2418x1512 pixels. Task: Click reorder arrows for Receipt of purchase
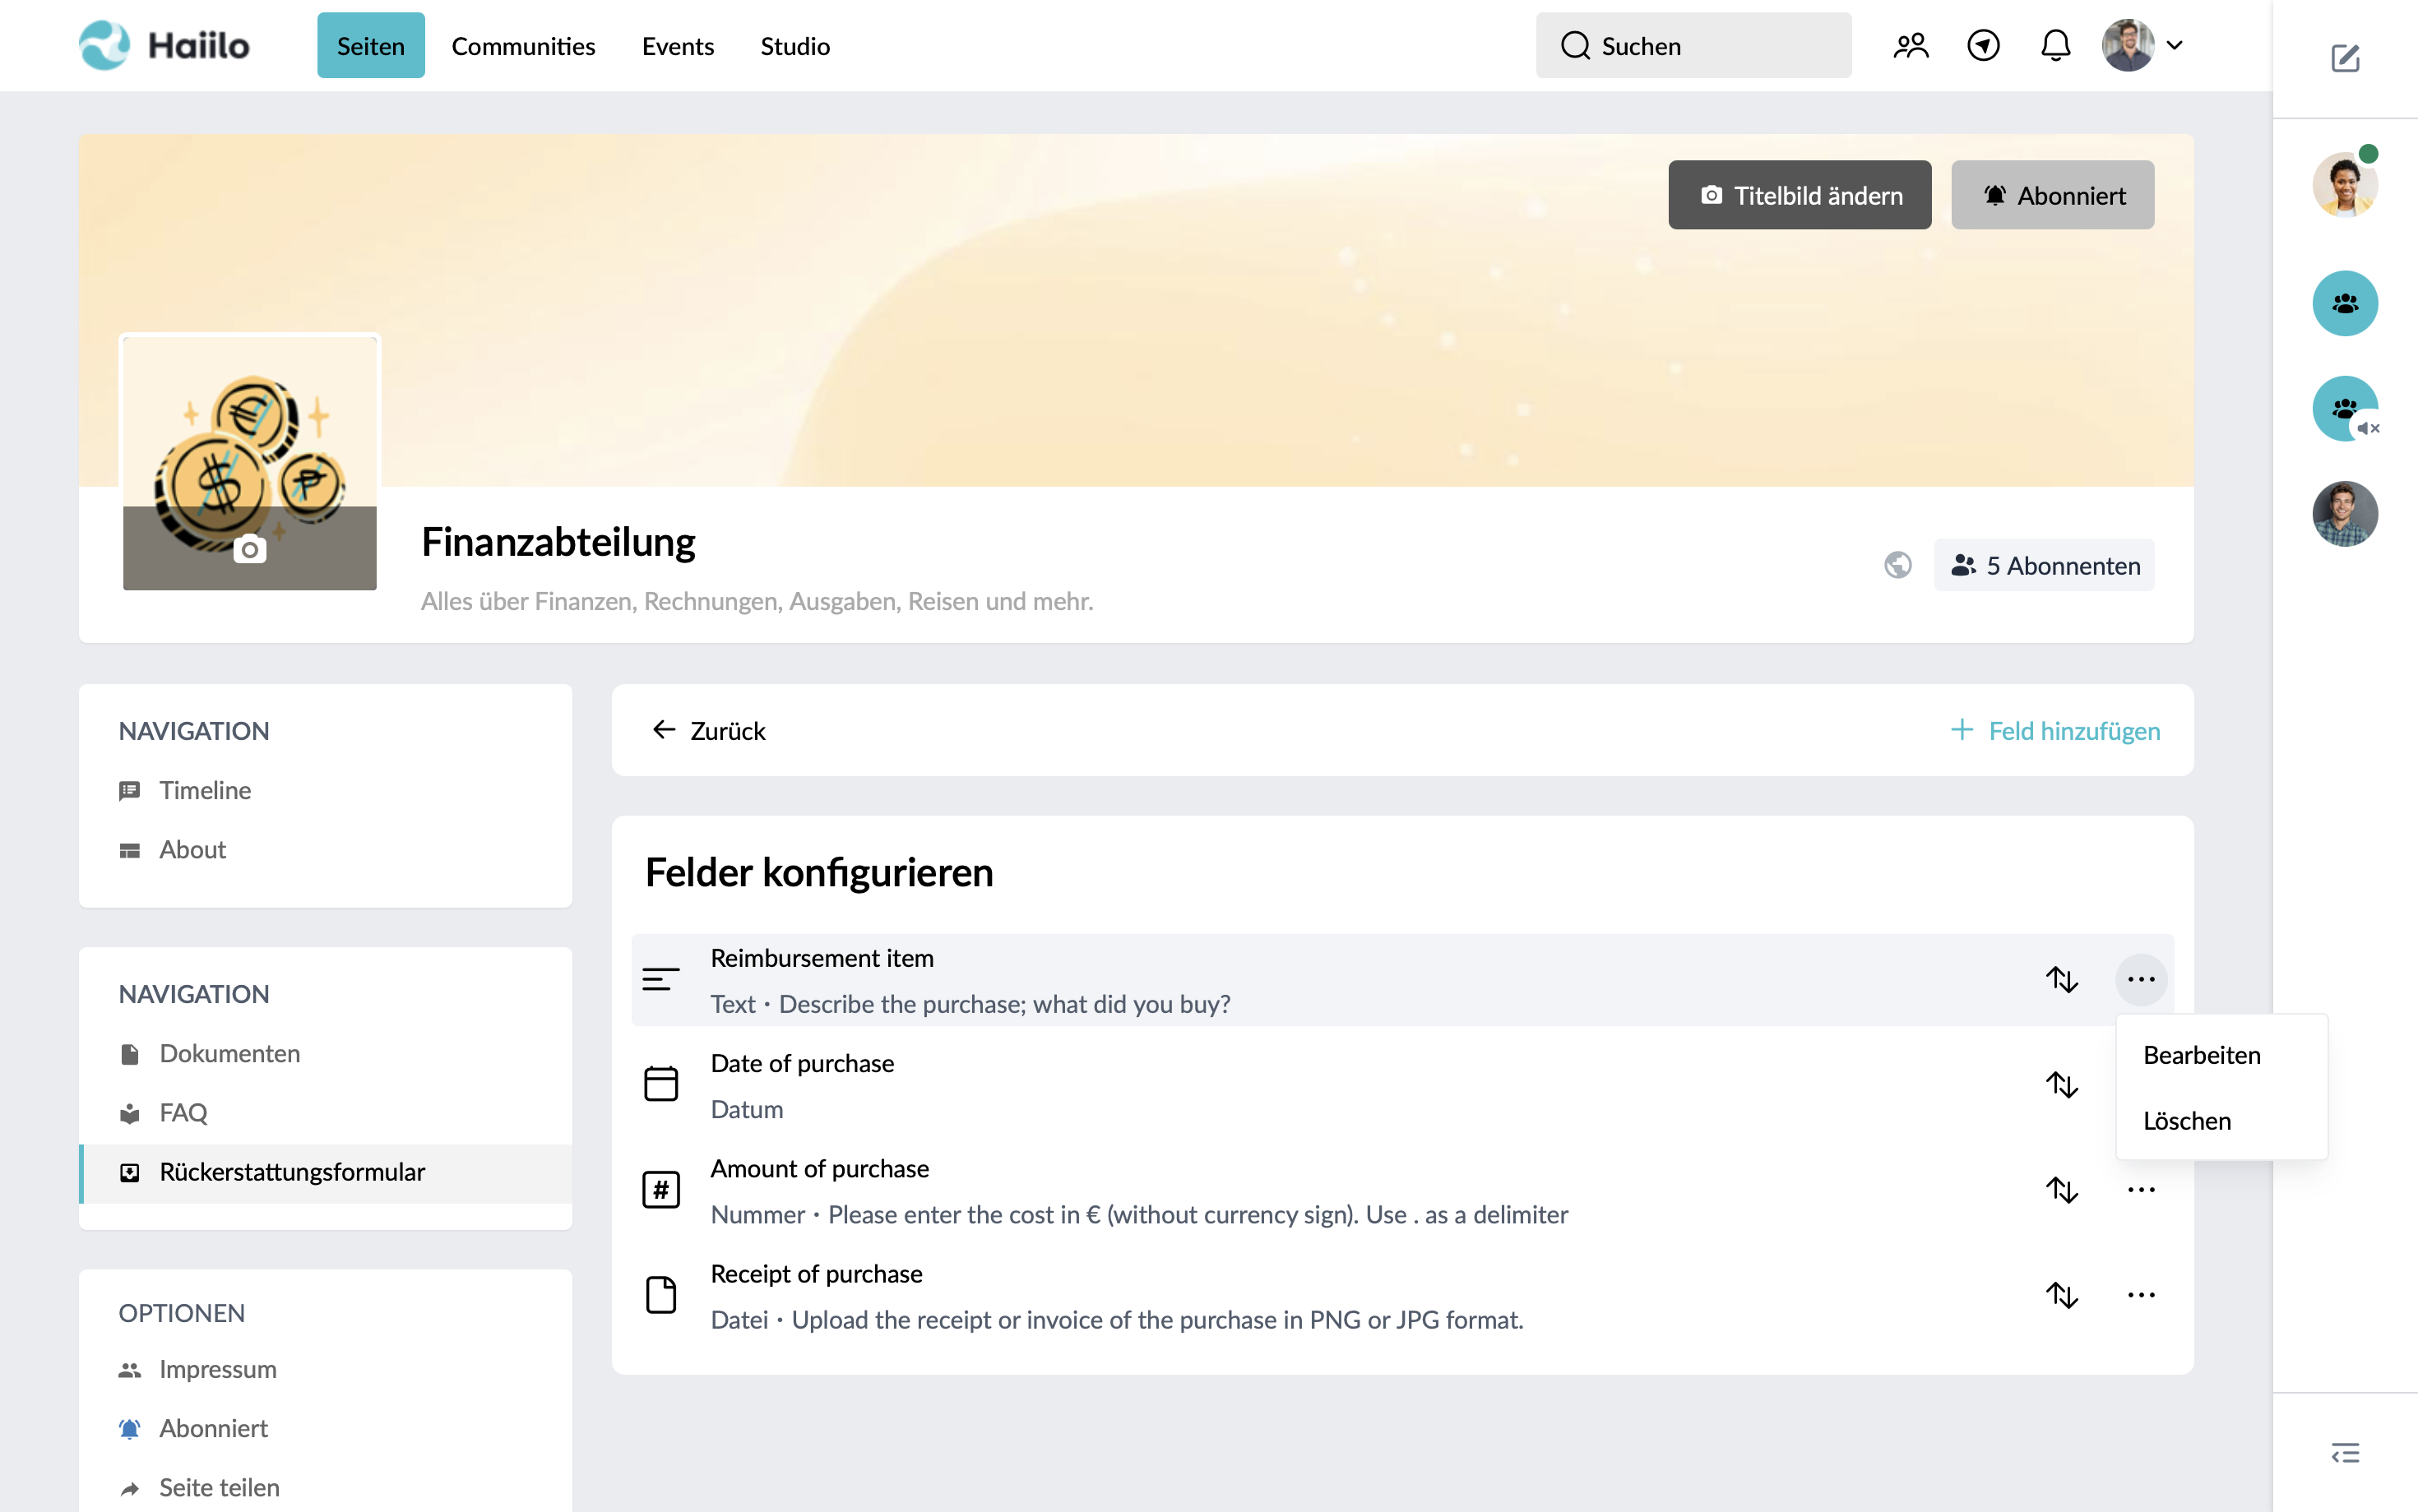pyautogui.click(x=2061, y=1295)
